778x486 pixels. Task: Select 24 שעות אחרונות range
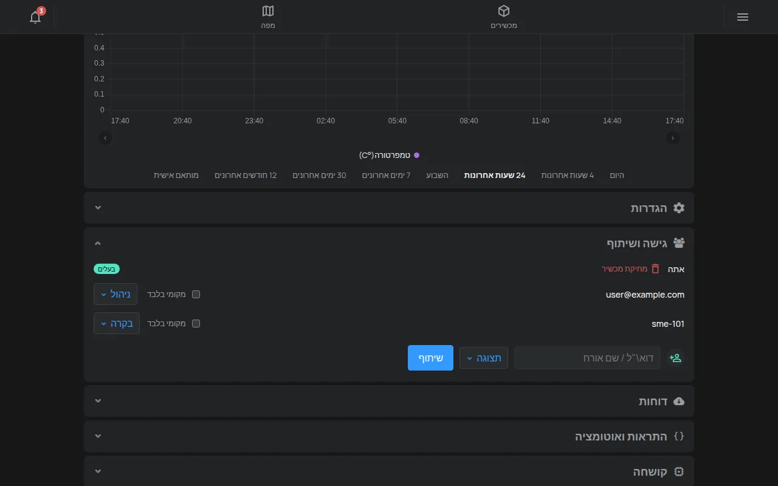(495, 176)
